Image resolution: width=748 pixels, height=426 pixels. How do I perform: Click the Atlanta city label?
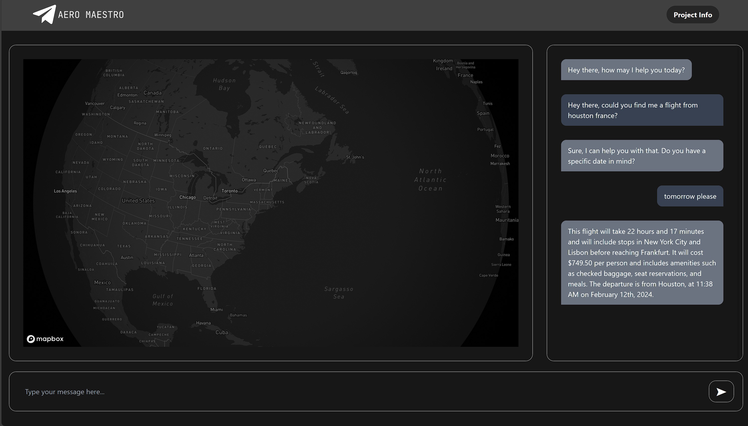pos(196,255)
